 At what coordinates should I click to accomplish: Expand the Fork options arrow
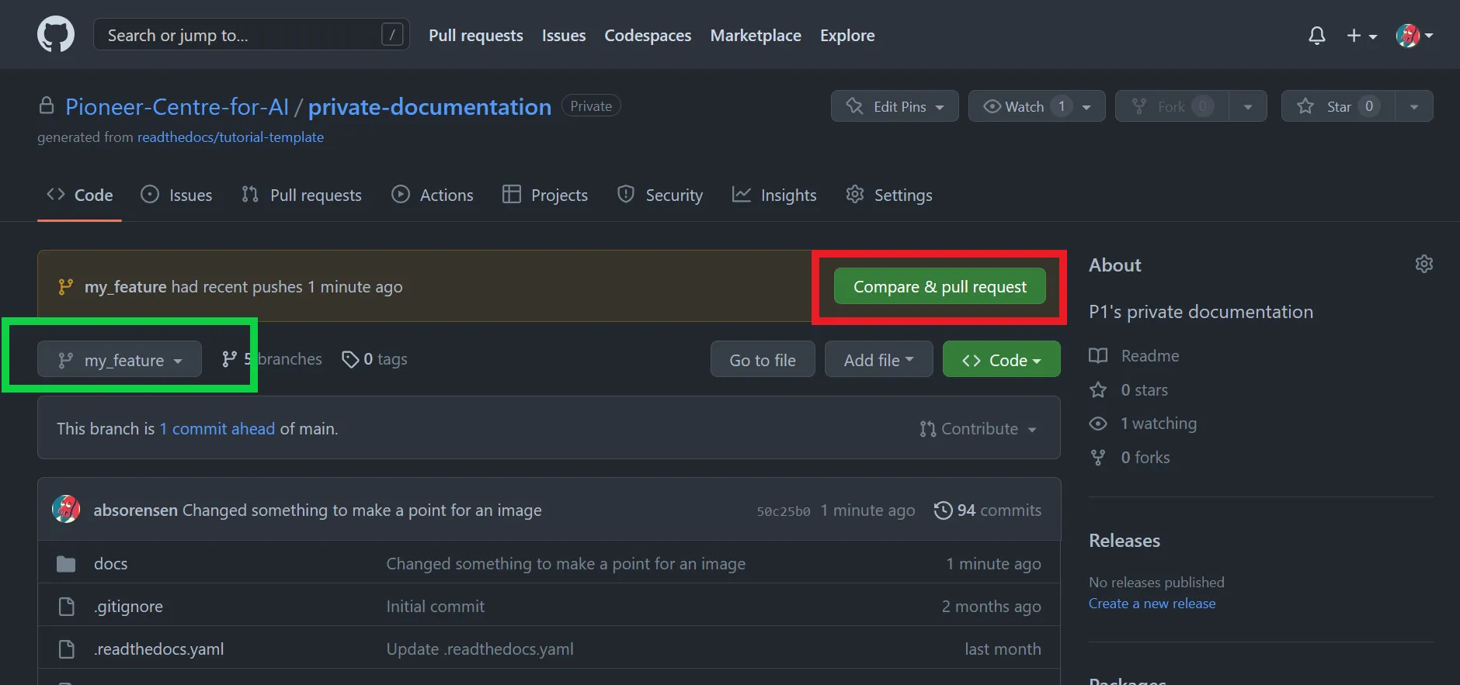pyautogui.click(x=1248, y=106)
